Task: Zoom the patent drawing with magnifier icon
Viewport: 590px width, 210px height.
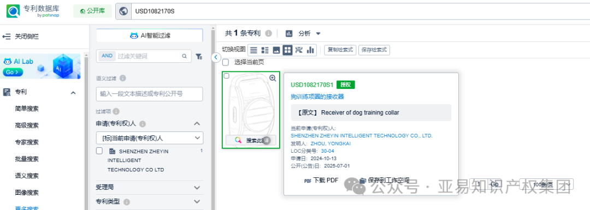Action: pos(273,78)
